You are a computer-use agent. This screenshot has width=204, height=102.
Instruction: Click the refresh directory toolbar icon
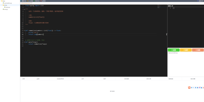(x=21, y=1)
